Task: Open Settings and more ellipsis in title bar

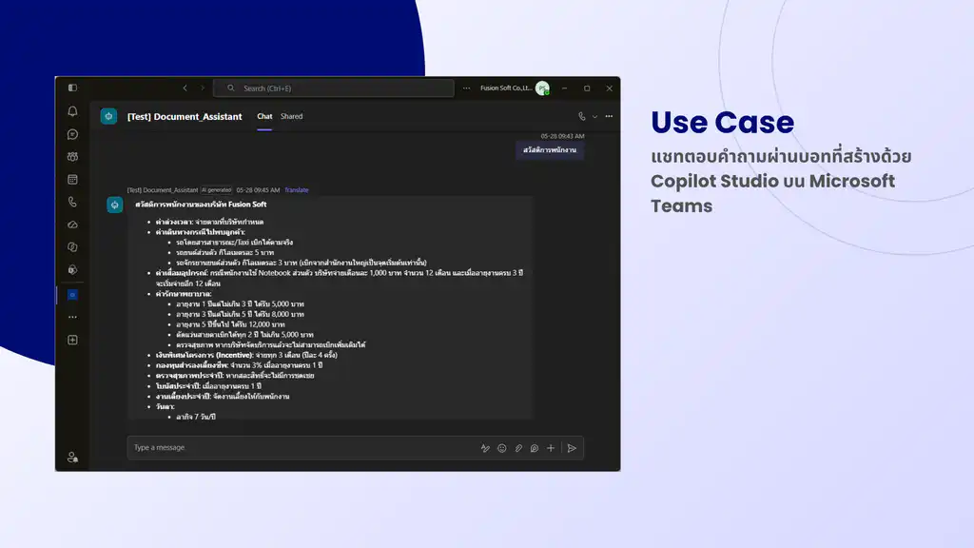Action: tap(466, 88)
